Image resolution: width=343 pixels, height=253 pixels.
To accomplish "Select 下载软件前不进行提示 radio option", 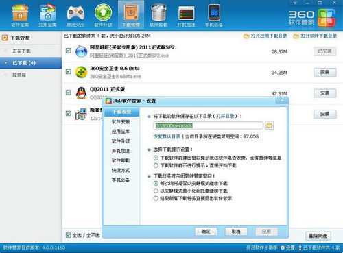I will [x=156, y=165].
